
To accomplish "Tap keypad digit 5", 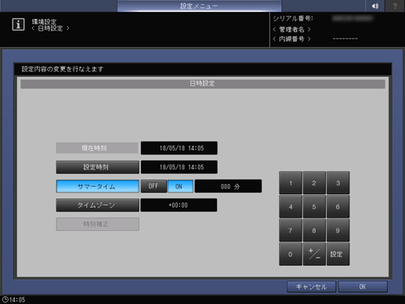I will (314, 207).
